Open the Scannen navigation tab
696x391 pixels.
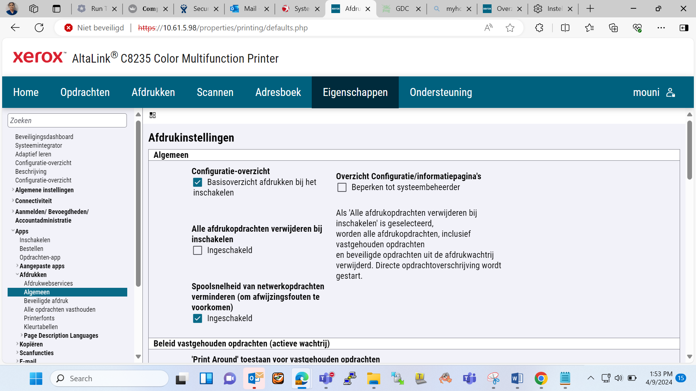[x=215, y=92]
